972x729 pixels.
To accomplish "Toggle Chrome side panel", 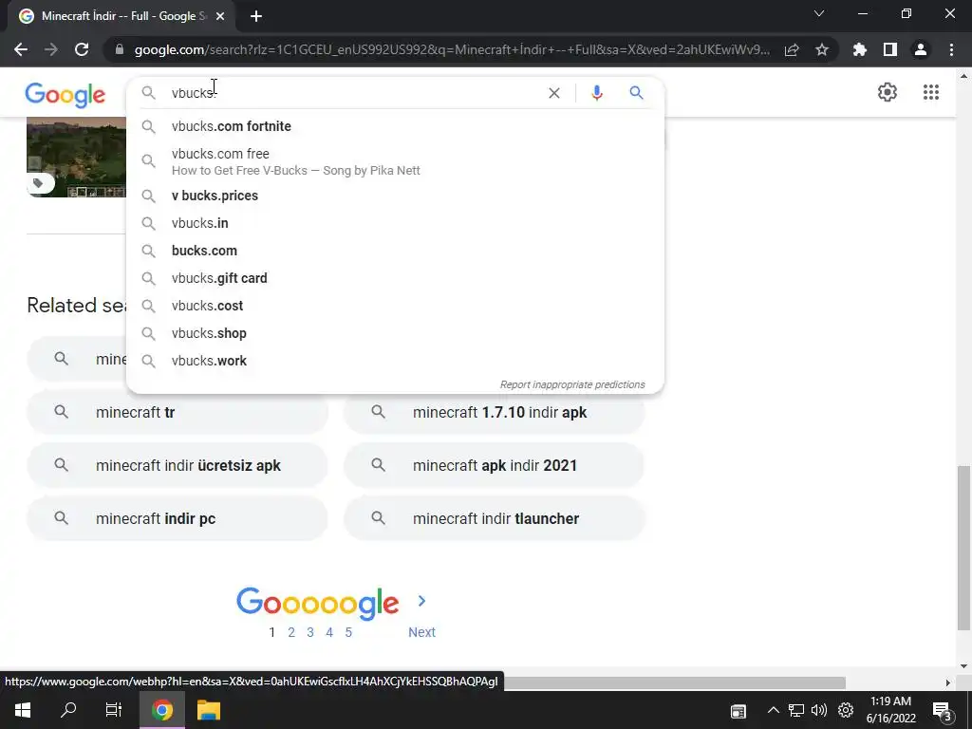I will (890, 49).
